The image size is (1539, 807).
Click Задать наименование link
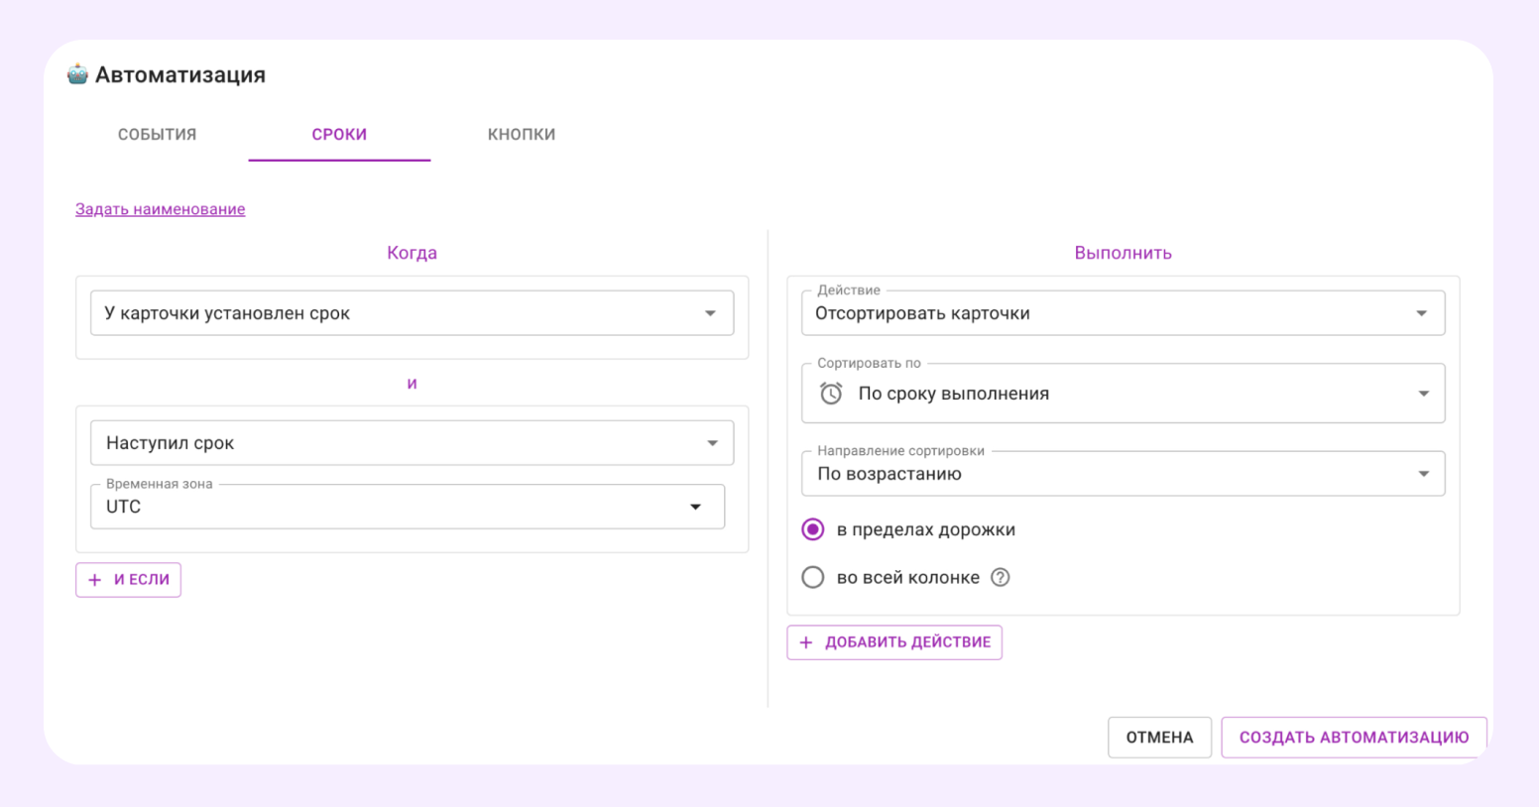click(161, 209)
